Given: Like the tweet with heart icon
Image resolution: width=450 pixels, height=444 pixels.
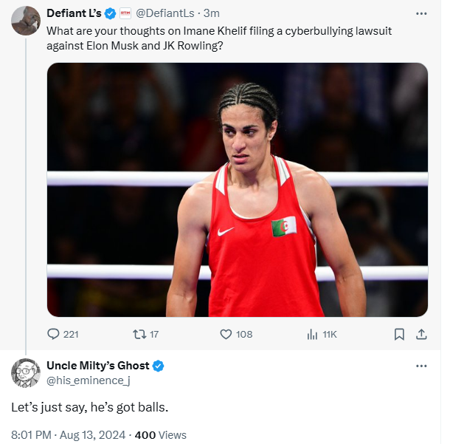Looking at the screenshot, I should [x=226, y=334].
